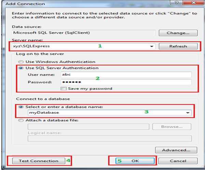Click the Change... data source button
The width and height of the screenshot is (205, 170).
(x=177, y=33)
